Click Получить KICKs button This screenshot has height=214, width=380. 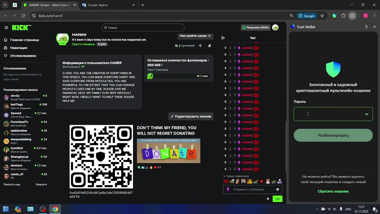point(256,28)
